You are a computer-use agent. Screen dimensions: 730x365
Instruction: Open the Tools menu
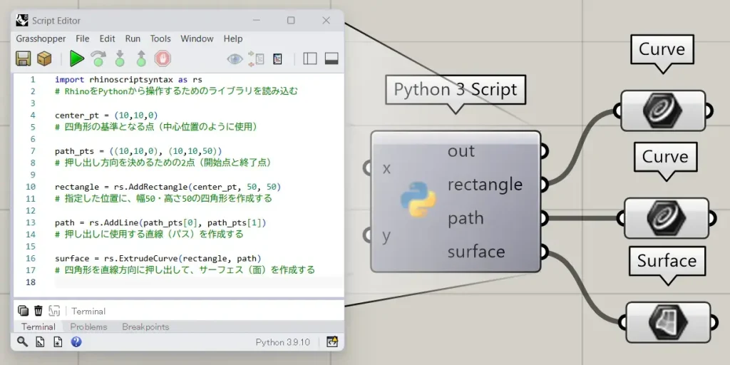tap(160, 38)
